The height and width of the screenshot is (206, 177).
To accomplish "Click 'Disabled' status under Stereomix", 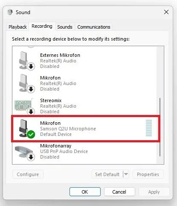I will coord(49,112).
